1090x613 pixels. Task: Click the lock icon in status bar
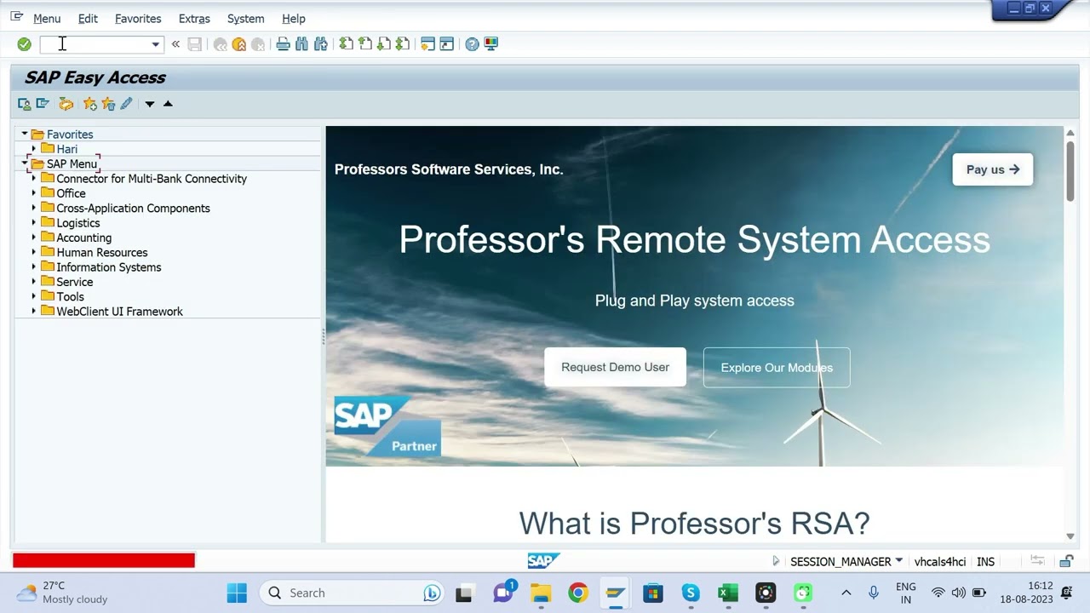(x=1066, y=561)
